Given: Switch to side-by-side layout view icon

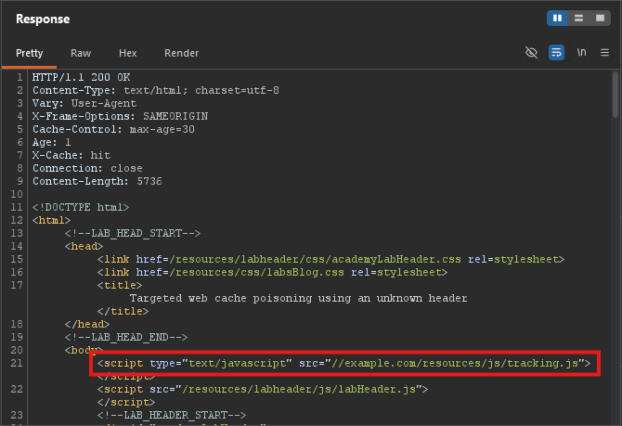Looking at the screenshot, I should (x=557, y=19).
